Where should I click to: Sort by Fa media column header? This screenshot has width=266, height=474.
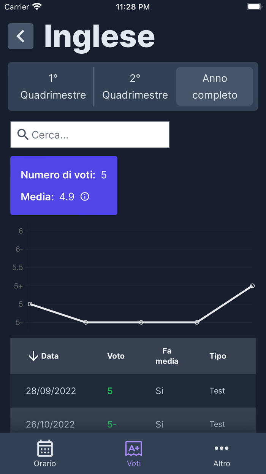[167, 356]
